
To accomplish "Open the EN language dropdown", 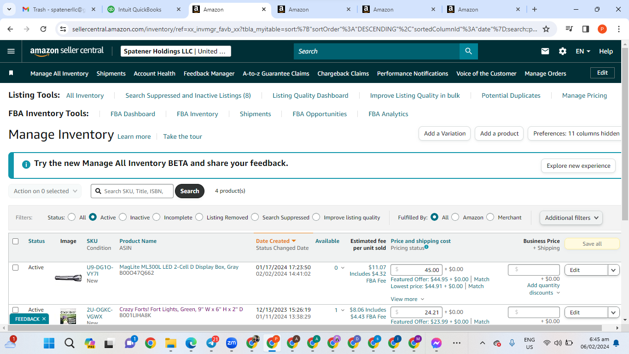I will (583, 51).
